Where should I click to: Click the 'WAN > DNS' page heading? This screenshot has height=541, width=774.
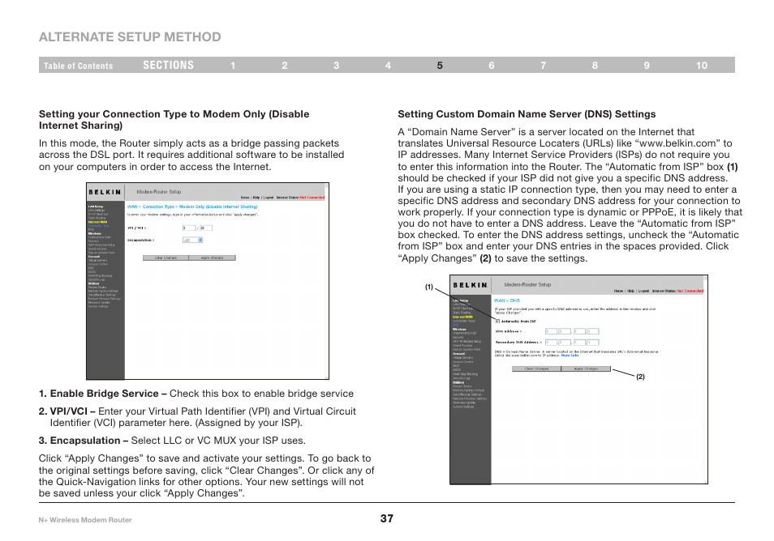tap(507, 300)
